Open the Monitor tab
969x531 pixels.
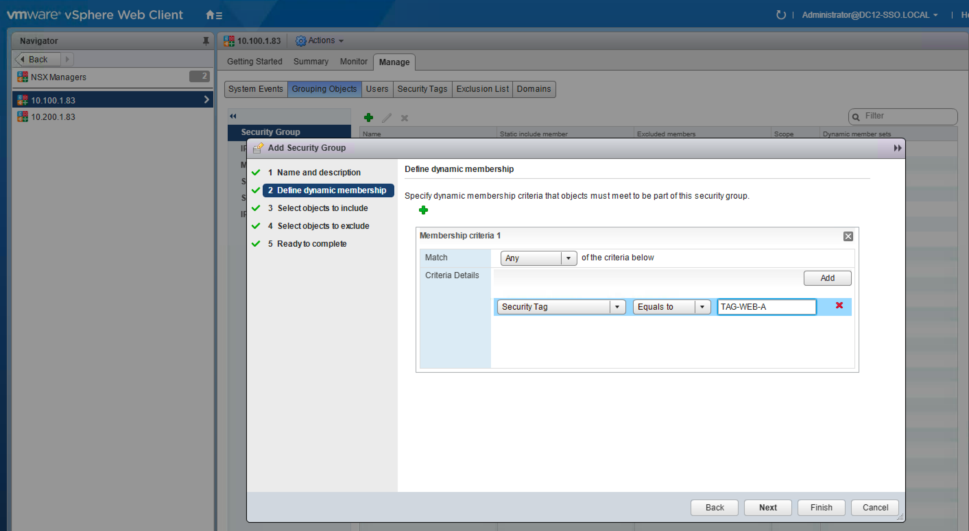[353, 62]
